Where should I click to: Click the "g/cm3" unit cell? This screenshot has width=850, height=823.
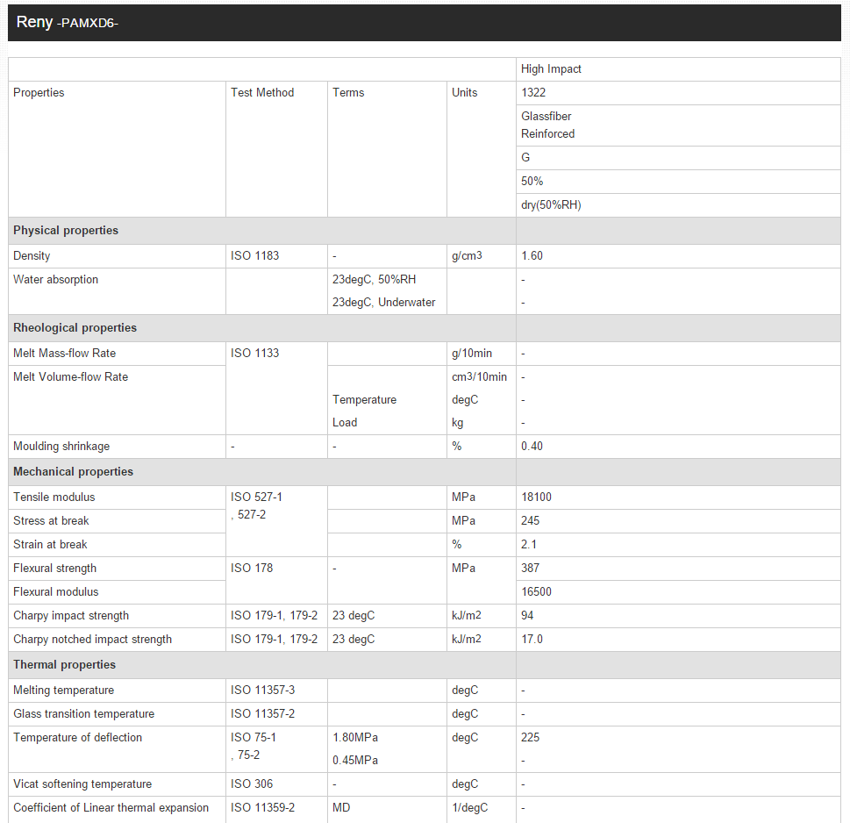pyautogui.click(x=467, y=256)
